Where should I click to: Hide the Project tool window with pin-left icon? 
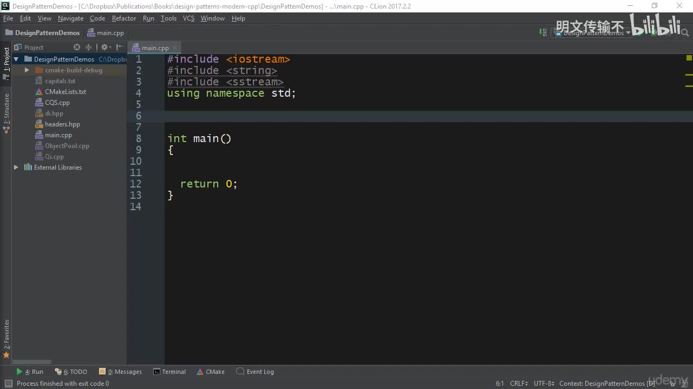[119, 48]
